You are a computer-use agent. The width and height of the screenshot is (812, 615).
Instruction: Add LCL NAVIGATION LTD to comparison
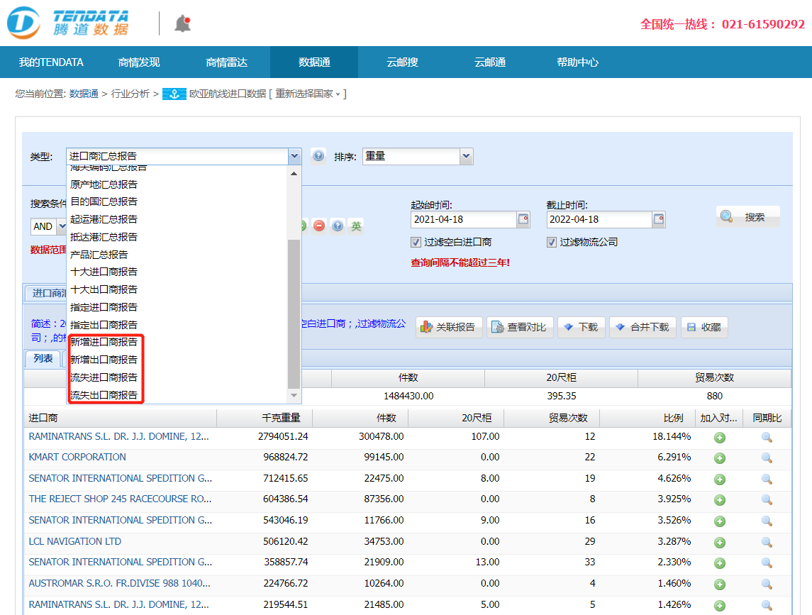coord(719,543)
